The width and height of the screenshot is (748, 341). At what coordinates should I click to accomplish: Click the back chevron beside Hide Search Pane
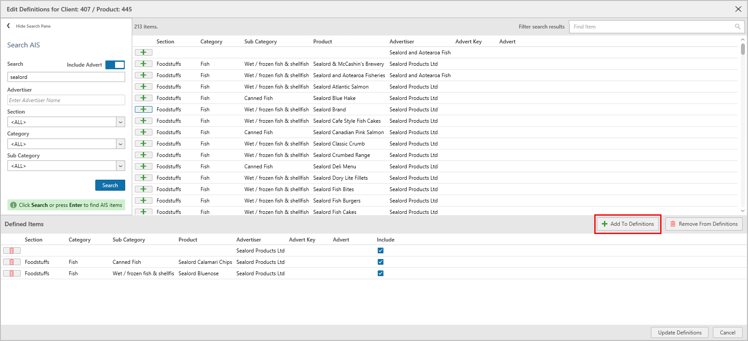pos(8,26)
